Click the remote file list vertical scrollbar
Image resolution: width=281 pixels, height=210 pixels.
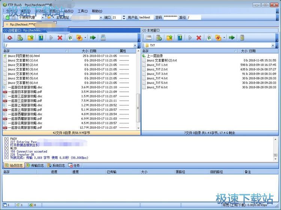[138, 108]
